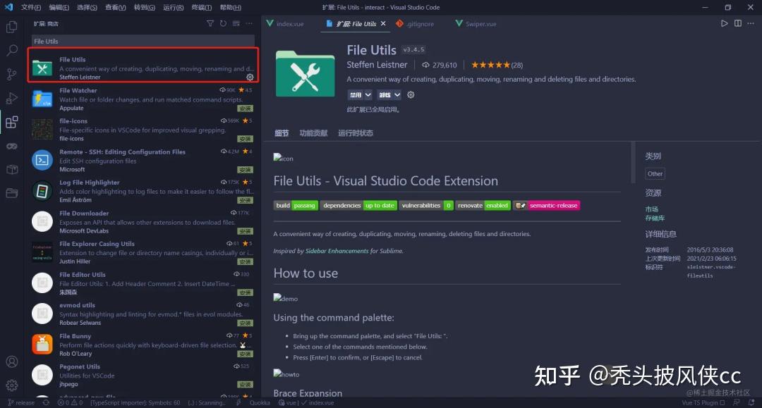Click the extension search field containing File Utils
The width and height of the screenshot is (762, 408).
tap(143, 42)
